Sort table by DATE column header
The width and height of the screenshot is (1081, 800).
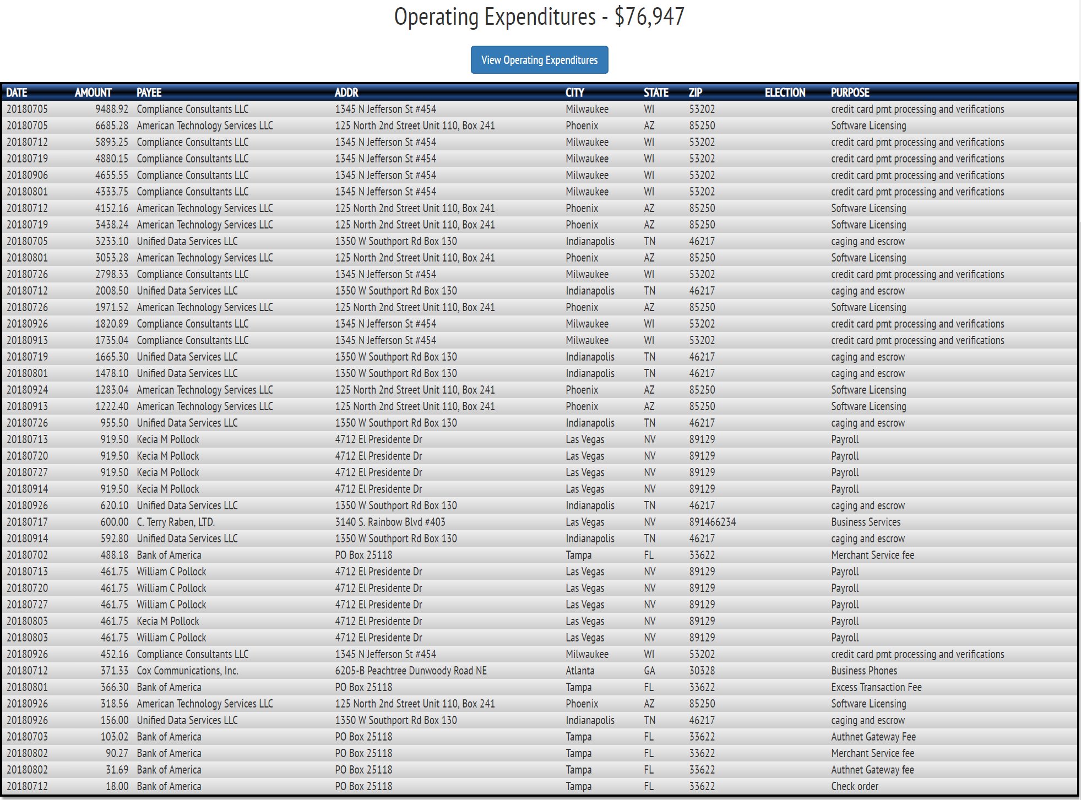tap(17, 92)
